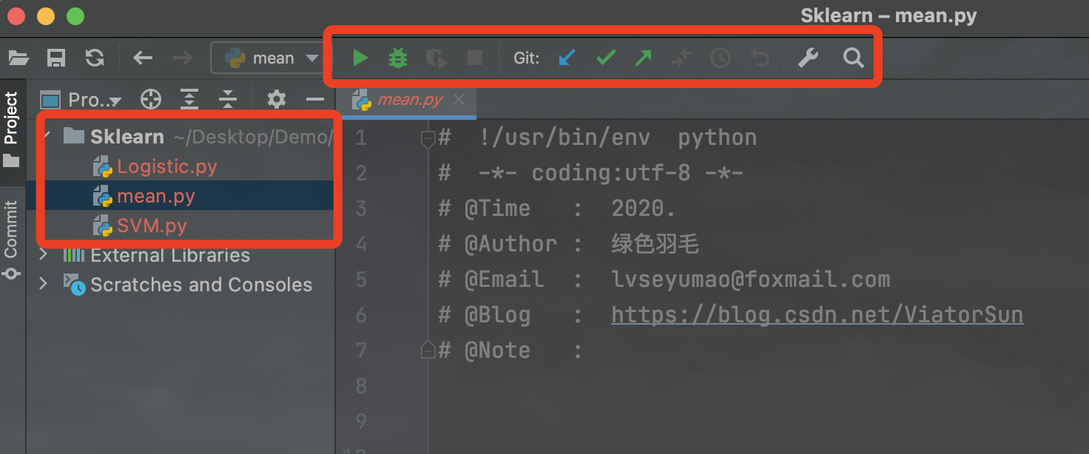Click the Run with Coverage icon
Image resolution: width=1089 pixels, height=454 pixels.
pyautogui.click(x=436, y=58)
